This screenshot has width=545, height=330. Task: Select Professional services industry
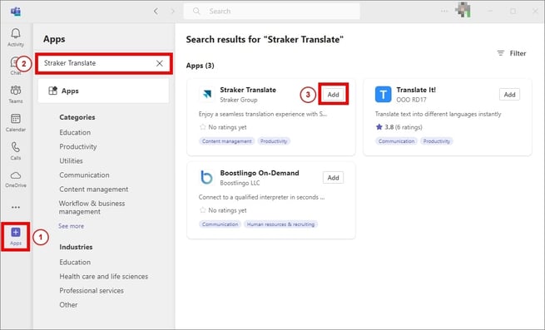click(x=92, y=291)
